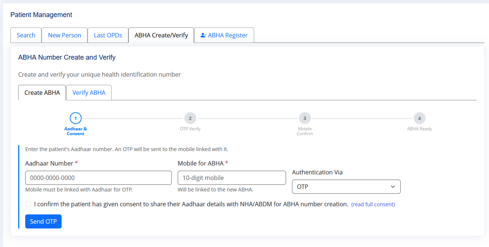
Task: Click the 'Enter the patient's Aadhaar number' instruction
Action: click(127, 149)
